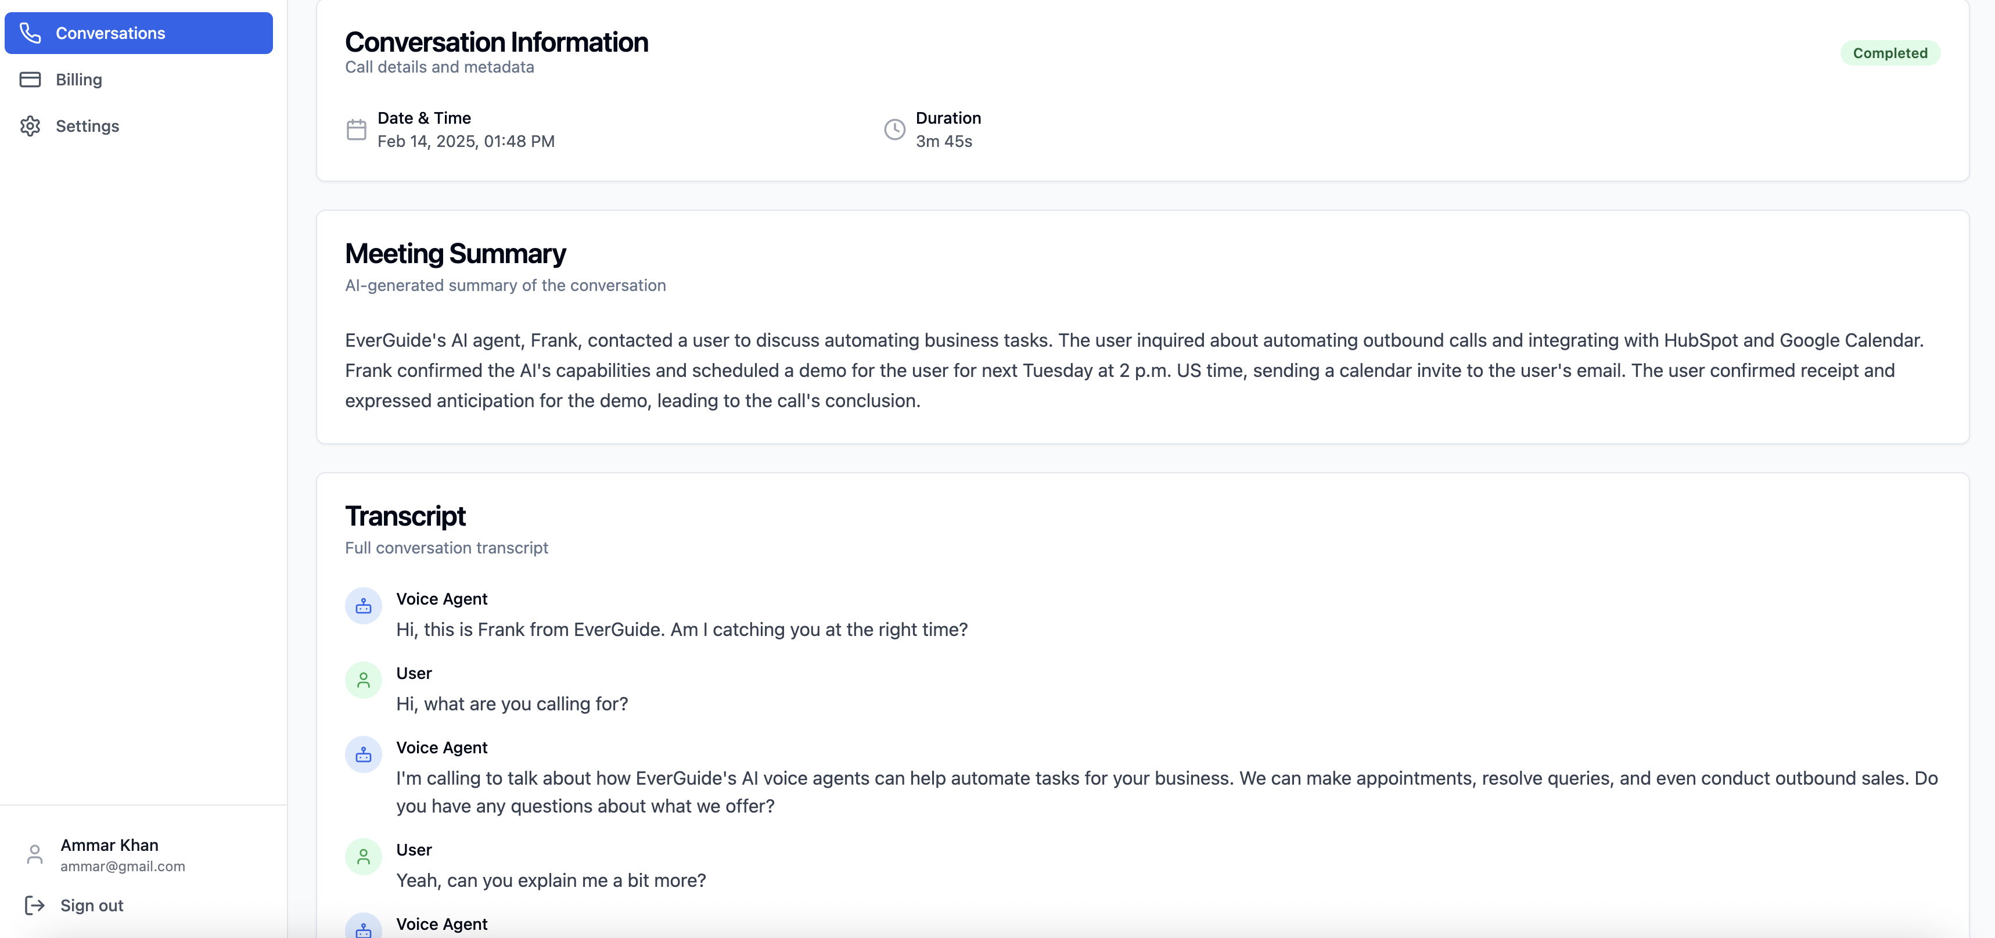The height and width of the screenshot is (938, 1995).
Task: Click the Completed status badge
Action: pyautogui.click(x=1890, y=53)
